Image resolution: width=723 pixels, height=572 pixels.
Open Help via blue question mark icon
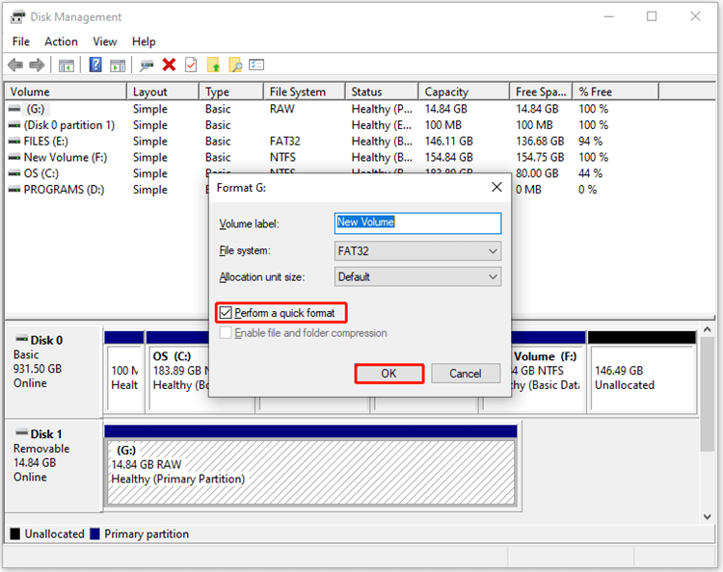coord(95,65)
